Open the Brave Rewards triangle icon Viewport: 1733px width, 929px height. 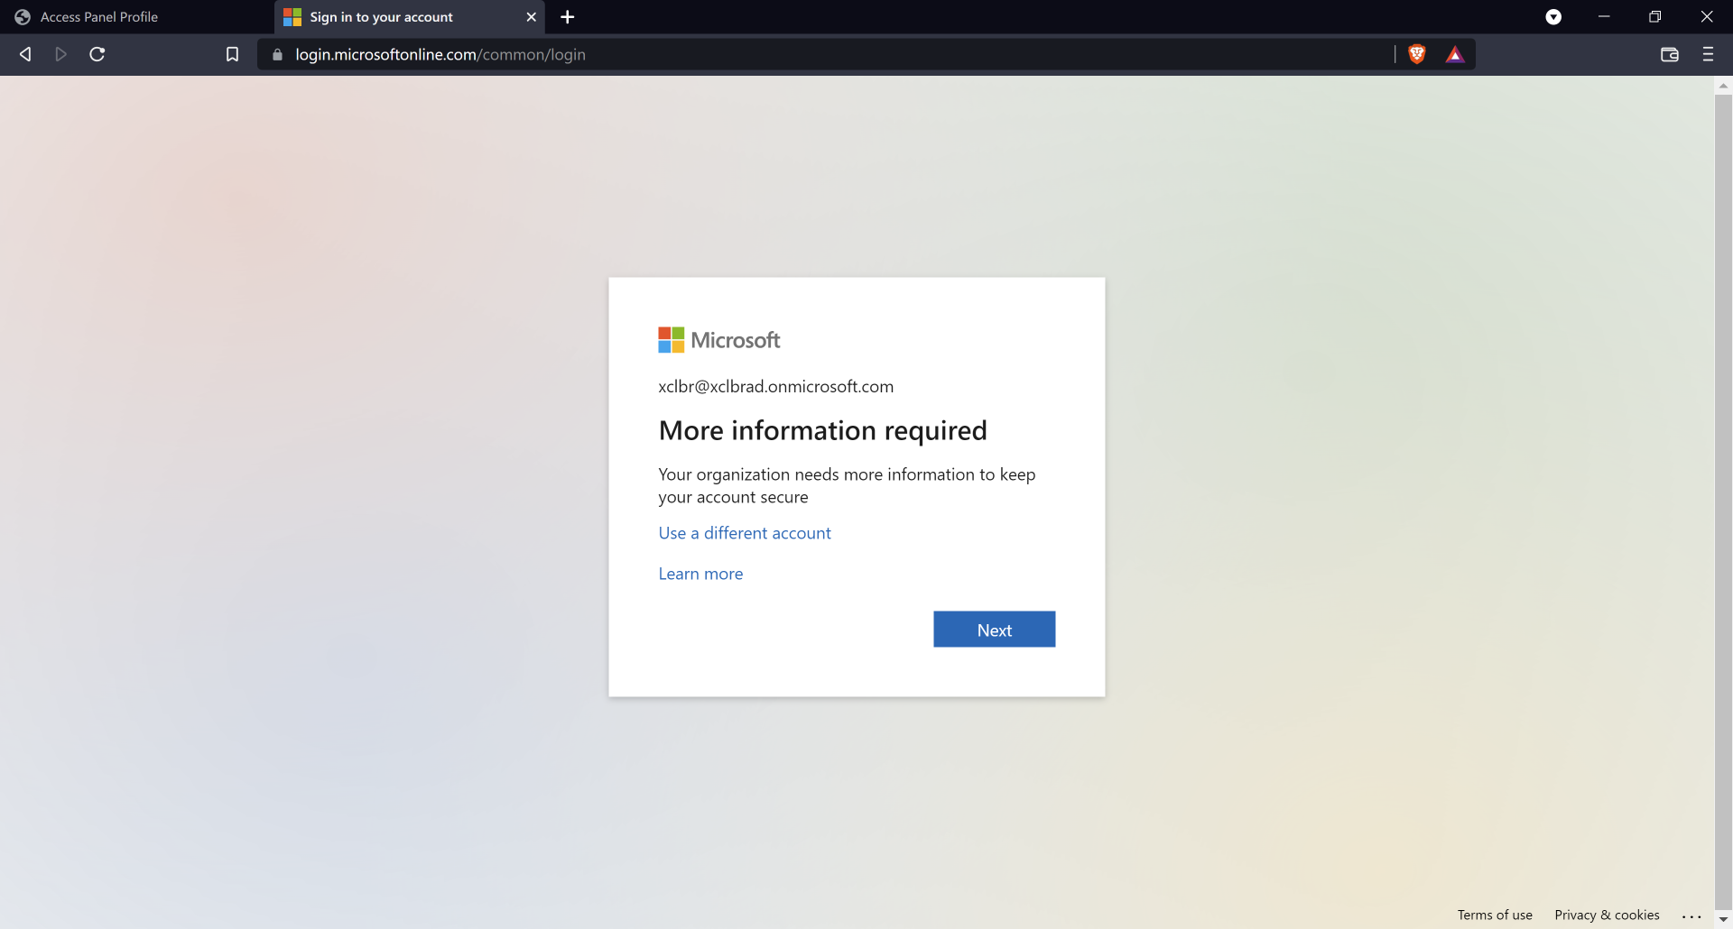[x=1455, y=54]
